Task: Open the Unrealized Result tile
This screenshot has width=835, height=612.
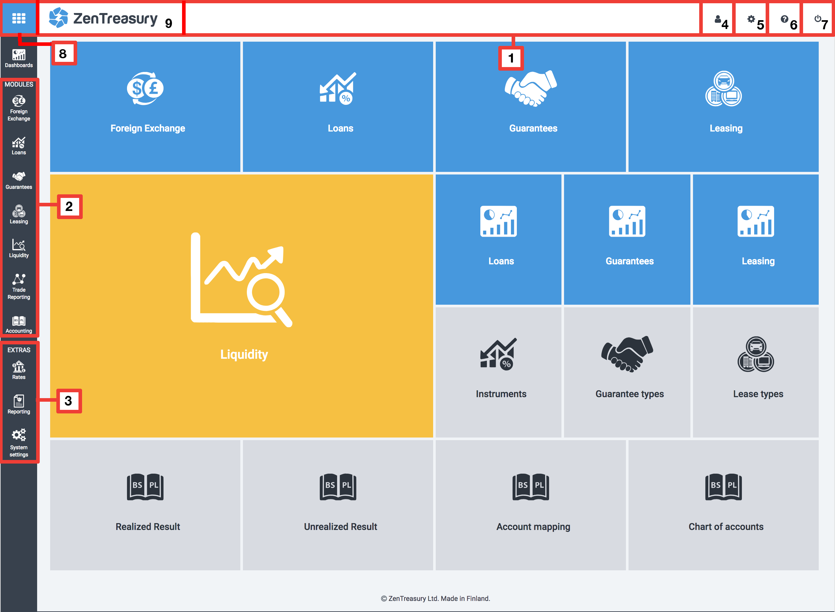Action: click(338, 505)
